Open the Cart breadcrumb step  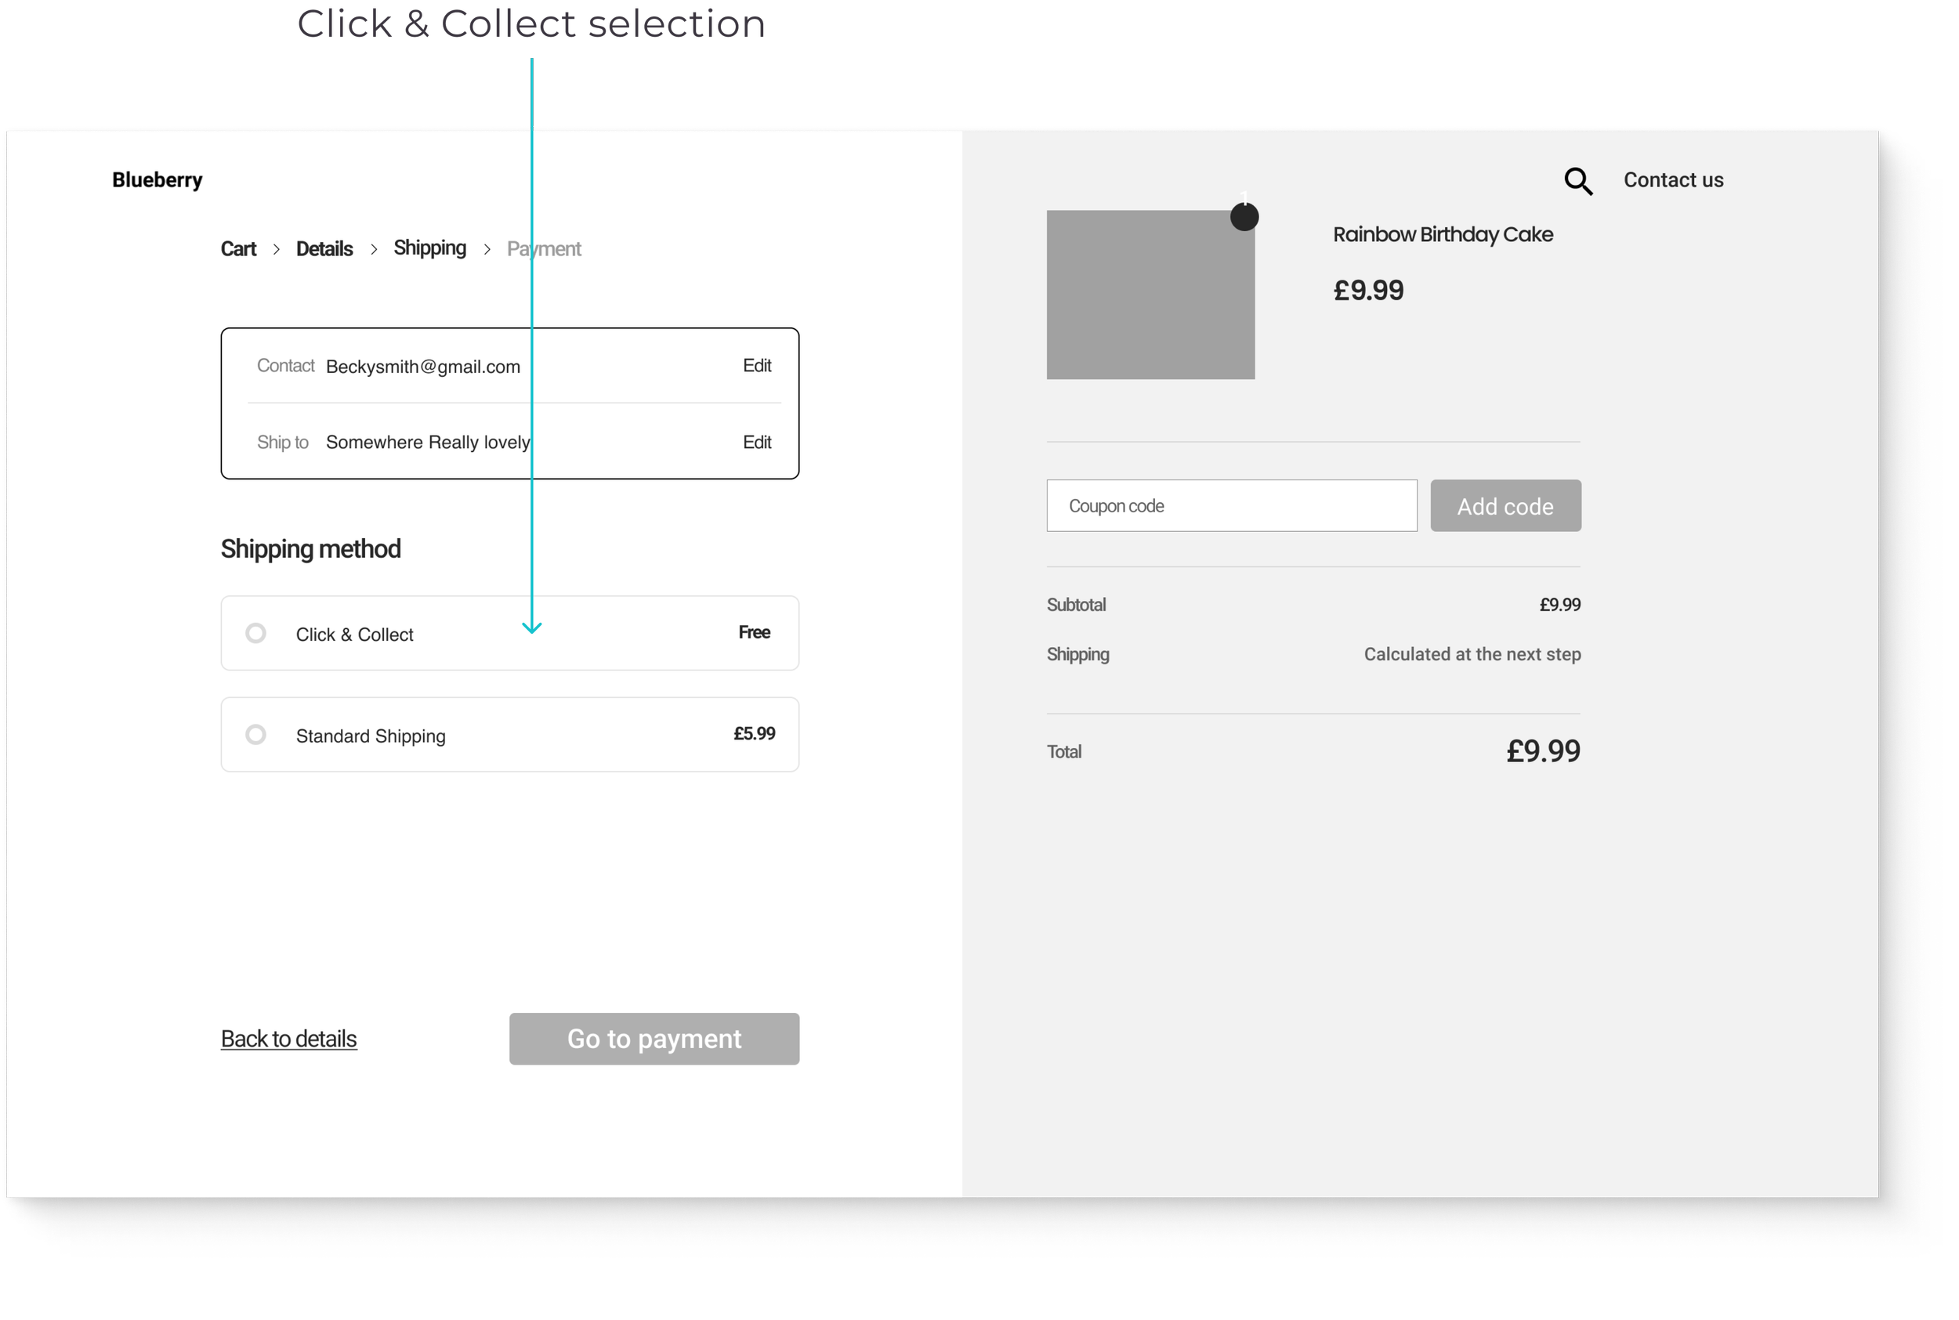pyautogui.click(x=238, y=249)
